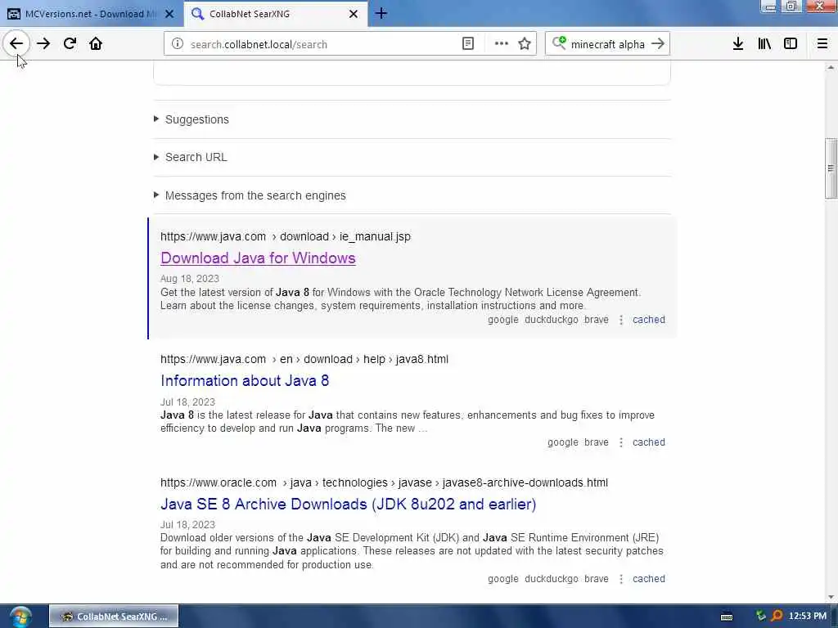Open the 12:53 PM system clock
The height and width of the screenshot is (628, 838).
[808, 617]
